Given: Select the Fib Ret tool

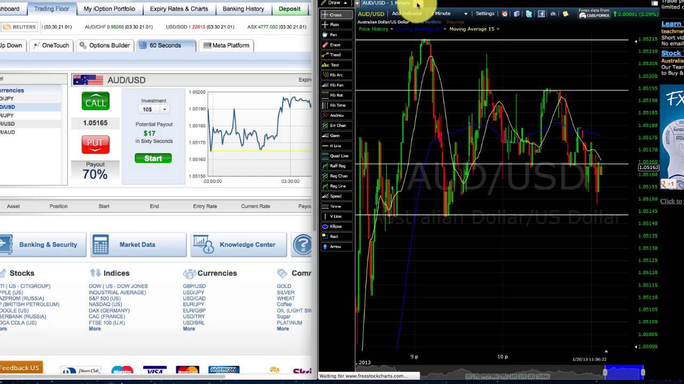Looking at the screenshot, I should 336,95.
